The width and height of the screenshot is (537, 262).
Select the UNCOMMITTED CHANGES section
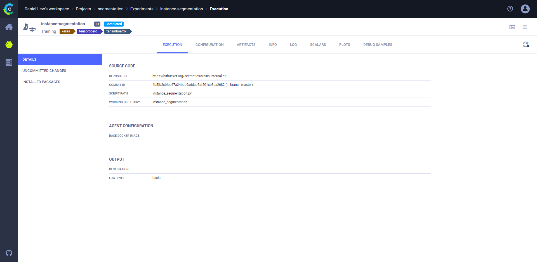click(44, 70)
